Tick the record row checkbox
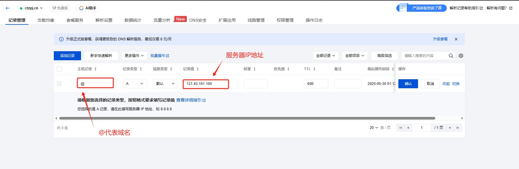 59,84
